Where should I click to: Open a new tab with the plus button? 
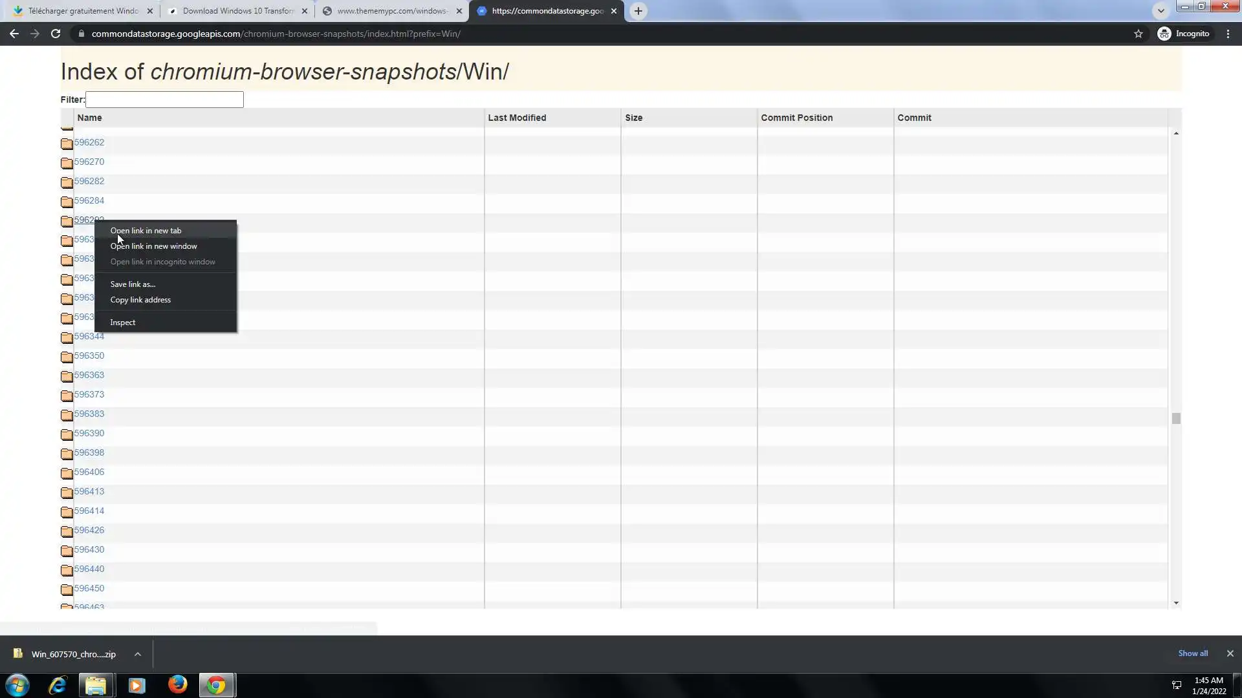click(638, 11)
